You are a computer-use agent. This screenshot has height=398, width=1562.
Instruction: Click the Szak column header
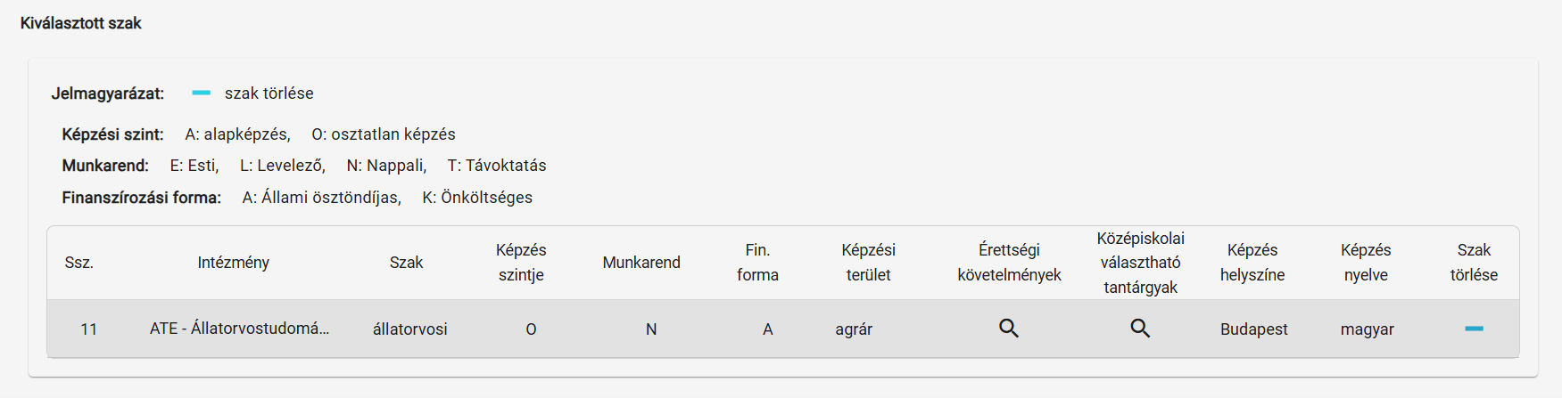(406, 263)
